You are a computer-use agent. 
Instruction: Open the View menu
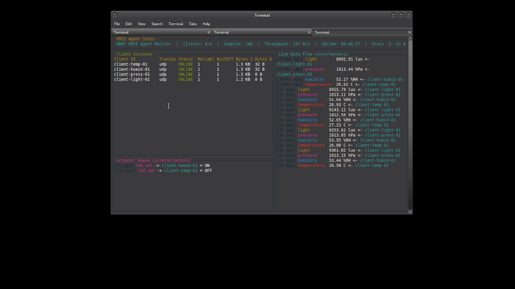pyautogui.click(x=141, y=24)
